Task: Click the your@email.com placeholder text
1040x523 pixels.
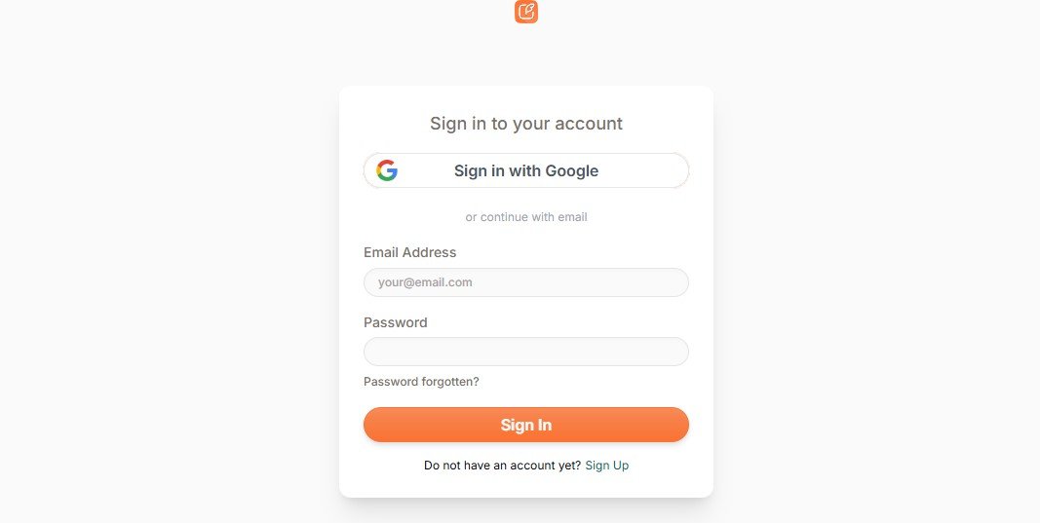Action: click(425, 282)
